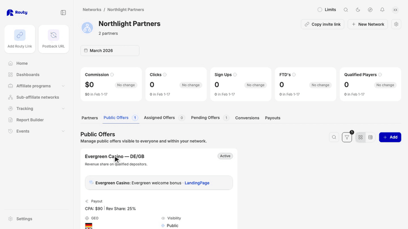This screenshot has width=408, height=229.
Task: Click the Add Routy Link tile
Action: click(20, 39)
